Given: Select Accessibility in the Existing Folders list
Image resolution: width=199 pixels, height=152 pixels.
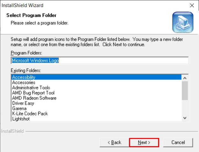Looking at the screenshot, I should [96, 77].
